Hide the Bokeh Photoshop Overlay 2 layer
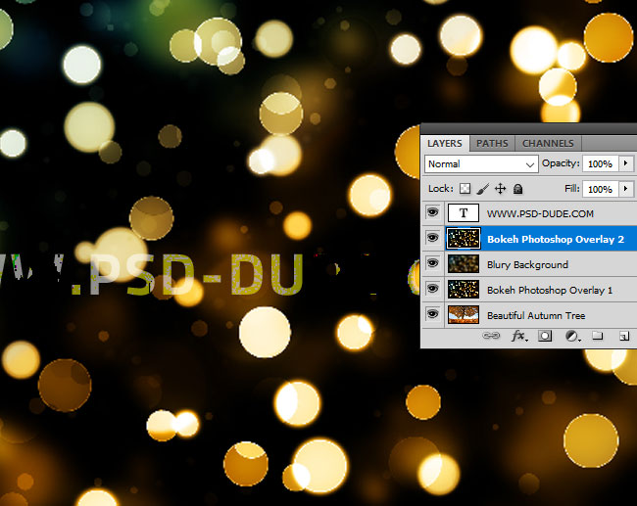The height and width of the screenshot is (506, 637). [x=432, y=238]
